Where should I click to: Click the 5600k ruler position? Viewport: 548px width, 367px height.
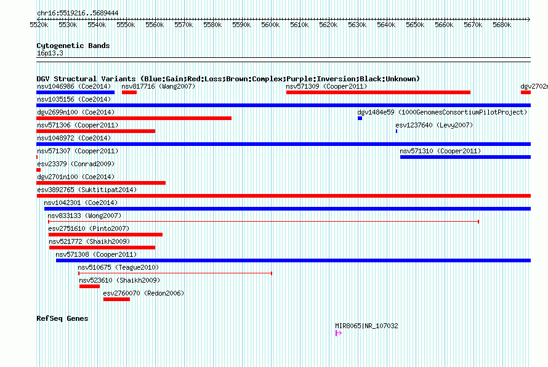click(270, 25)
